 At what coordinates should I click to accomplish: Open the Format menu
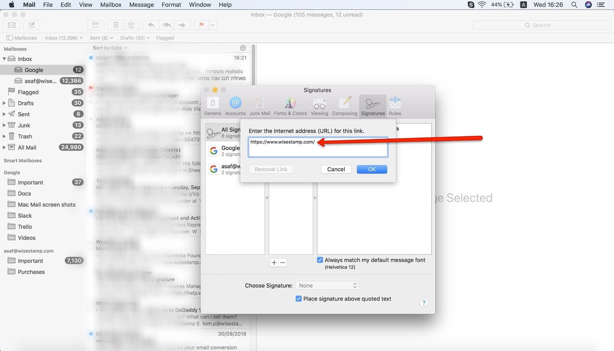(171, 5)
